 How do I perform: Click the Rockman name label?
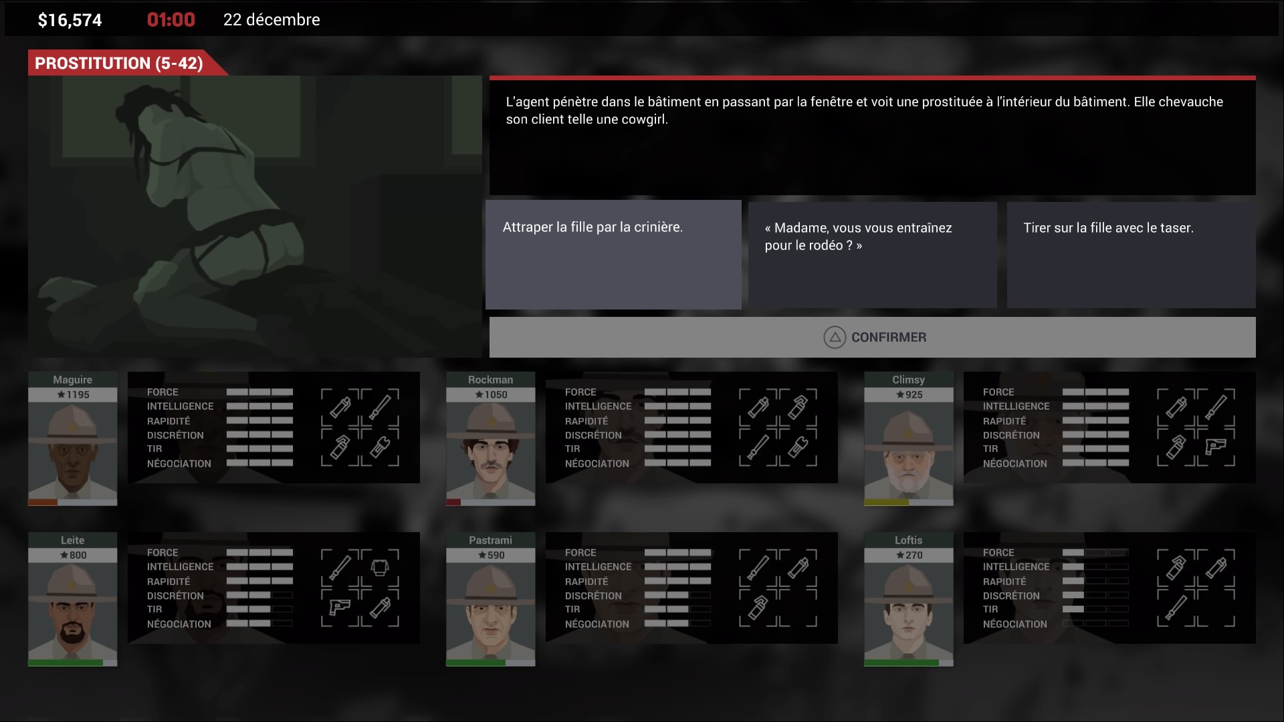(x=490, y=379)
